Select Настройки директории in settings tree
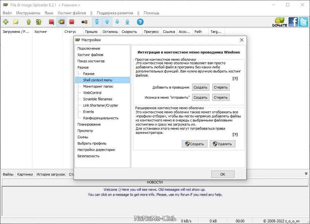Viewport: 310px width, 224px height. tap(96, 150)
